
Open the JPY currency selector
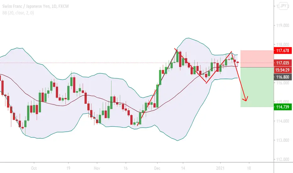pyautogui.click(x=283, y=6)
